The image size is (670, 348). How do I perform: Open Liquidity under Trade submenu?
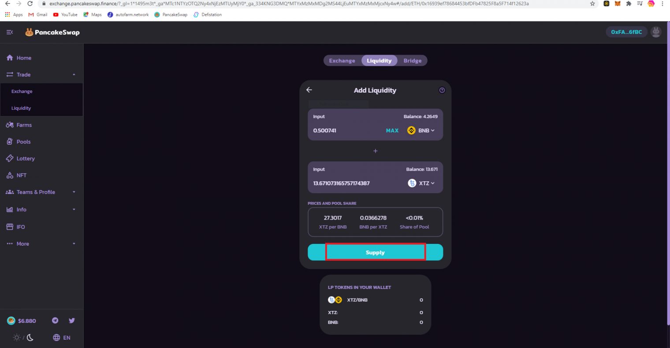pos(21,108)
